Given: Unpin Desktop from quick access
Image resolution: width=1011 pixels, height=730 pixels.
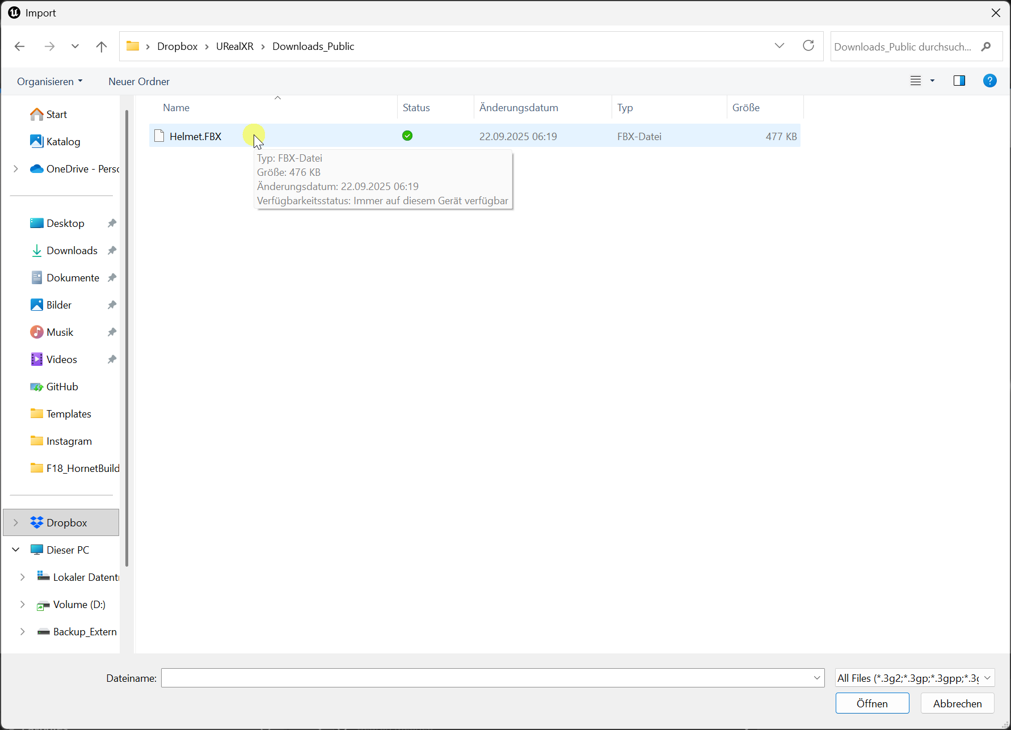Looking at the screenshot, I should pyautogui.click(x=112, y=223).
